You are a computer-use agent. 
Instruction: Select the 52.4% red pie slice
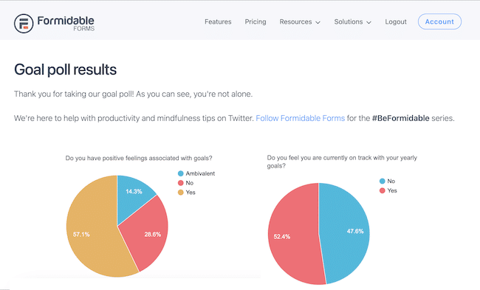(292, 235)
